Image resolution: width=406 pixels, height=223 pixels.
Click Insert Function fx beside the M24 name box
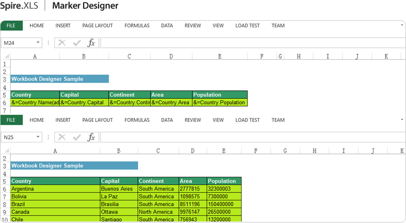[x=91, y=43]
